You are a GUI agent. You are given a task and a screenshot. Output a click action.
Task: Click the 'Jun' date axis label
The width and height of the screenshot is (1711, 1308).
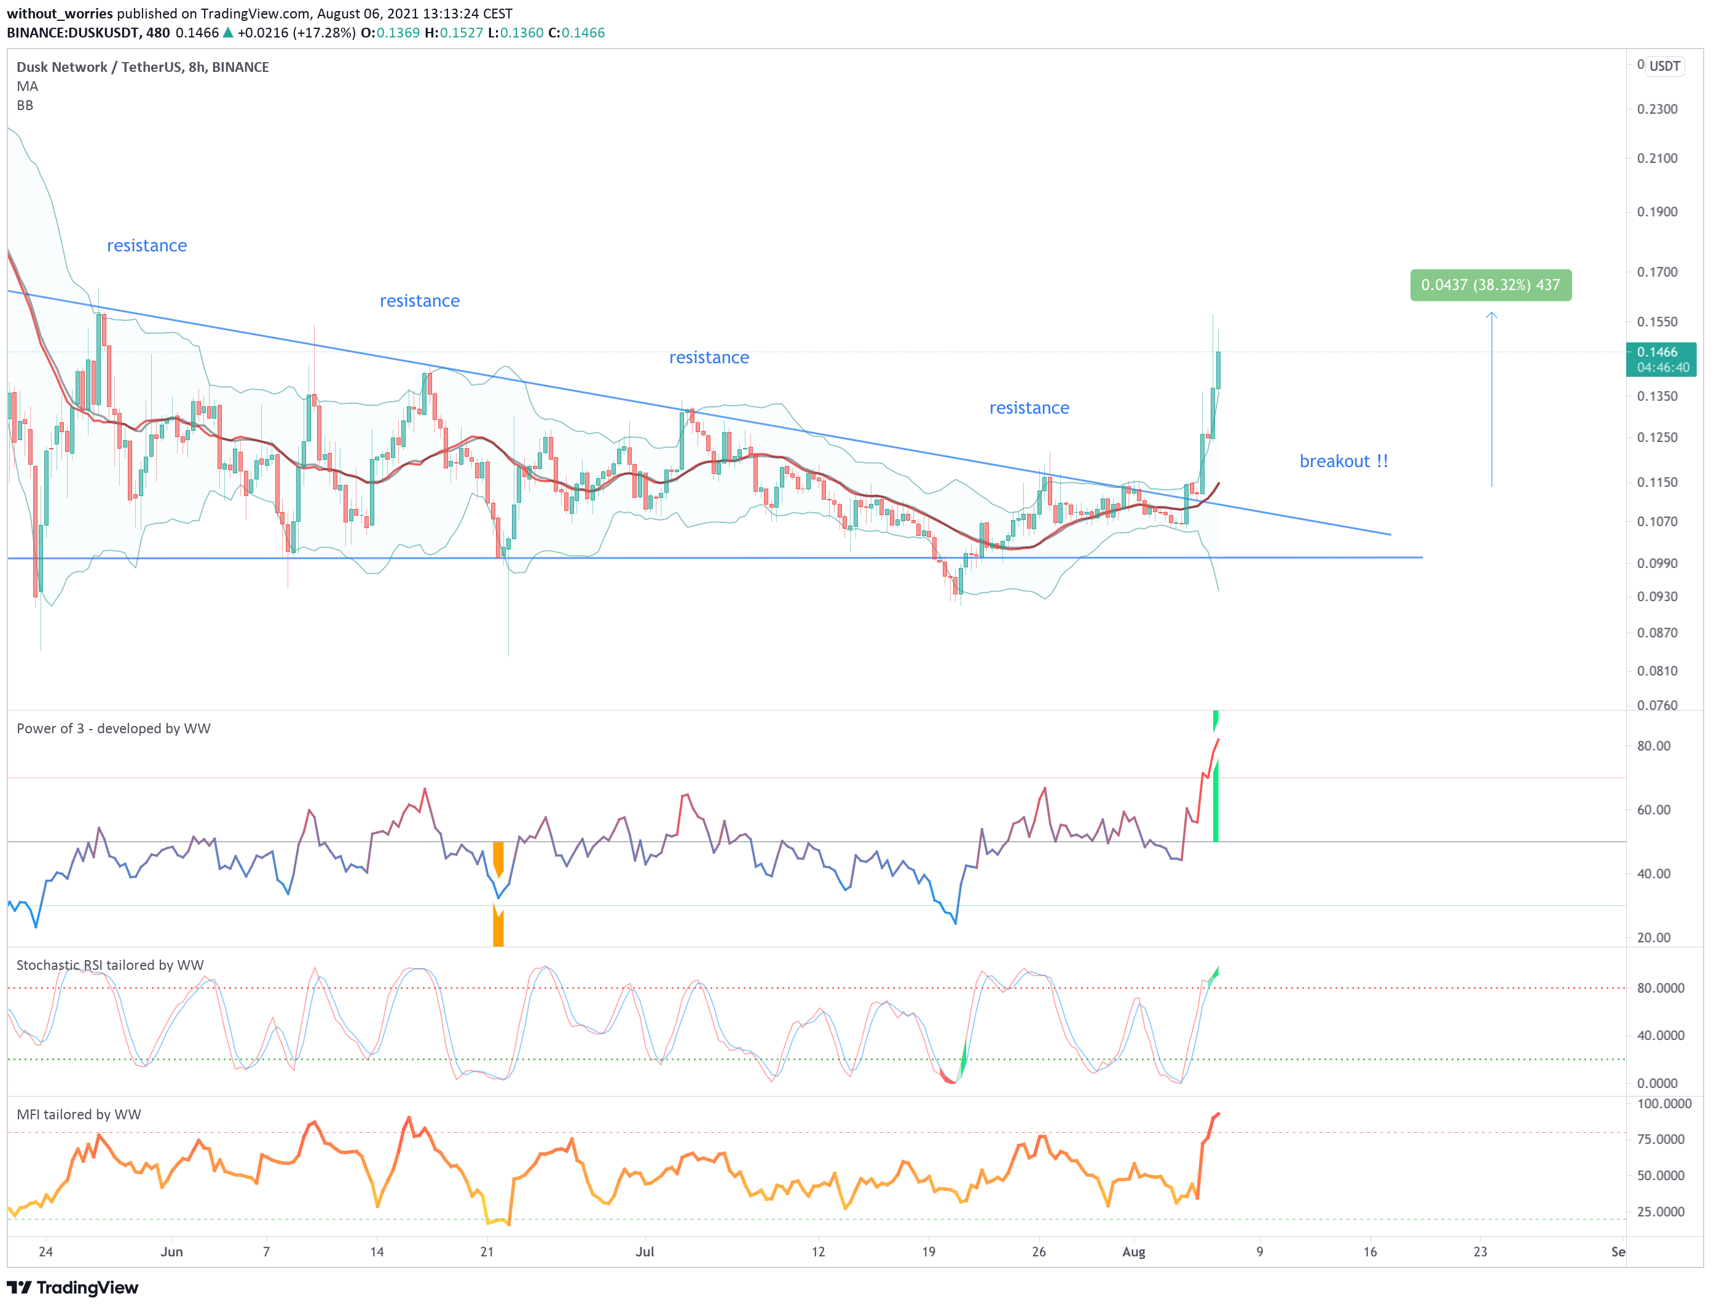click(x=171, y=1251)
